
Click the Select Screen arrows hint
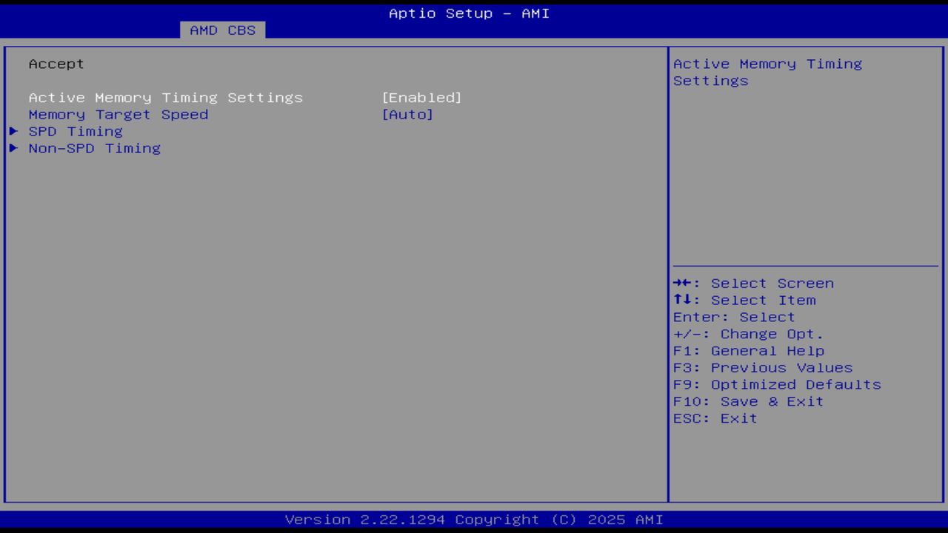pyautogui.click(x=753, y=283)
